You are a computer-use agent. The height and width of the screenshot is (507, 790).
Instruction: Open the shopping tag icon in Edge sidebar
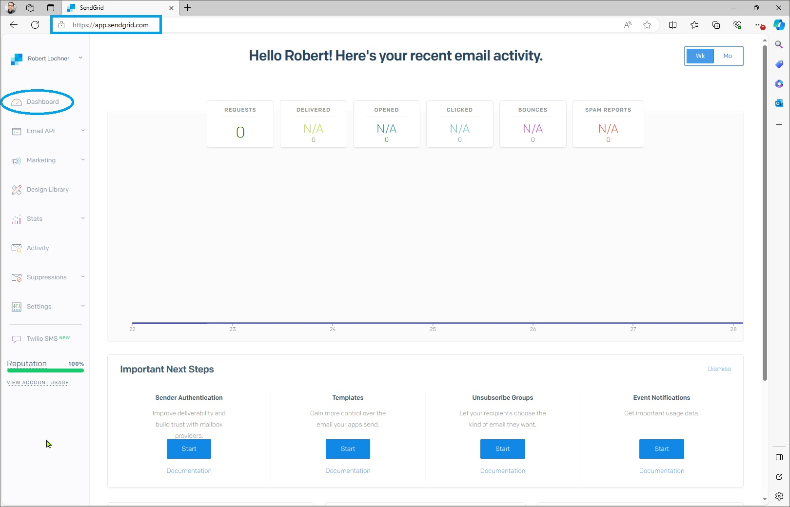779,64
